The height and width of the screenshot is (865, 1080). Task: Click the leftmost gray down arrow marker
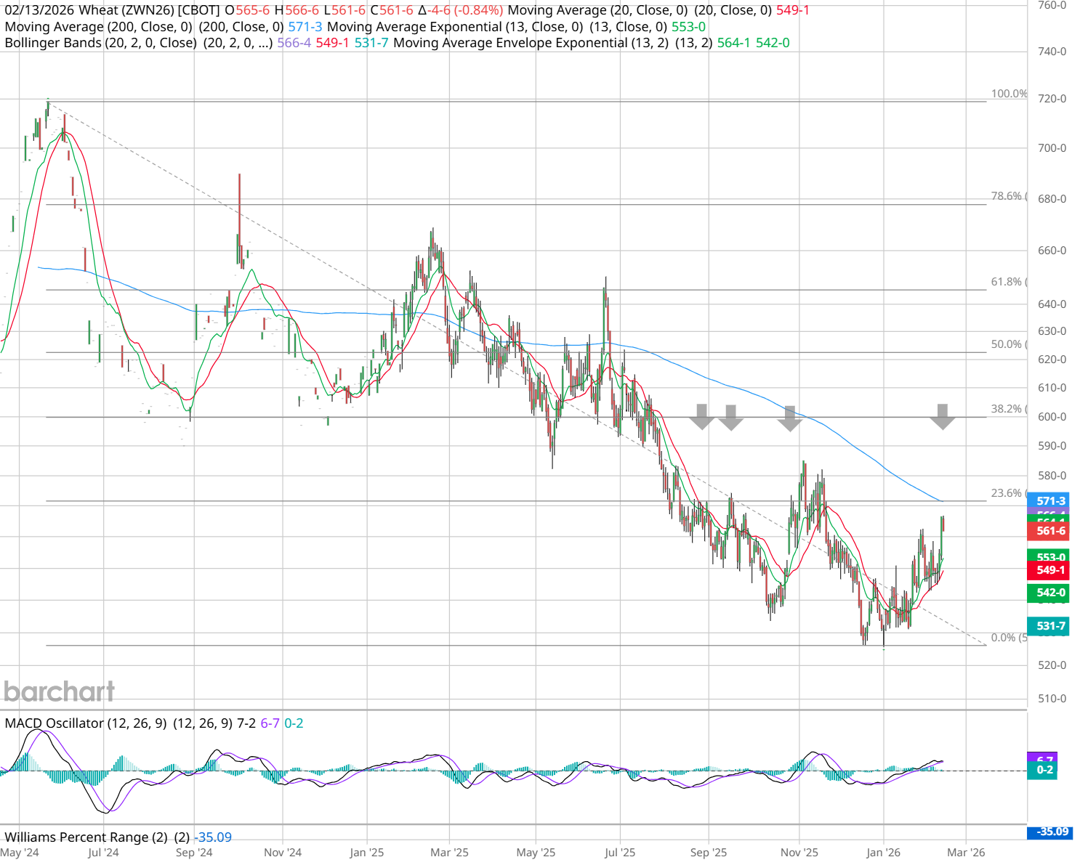[x=701, y=416]
